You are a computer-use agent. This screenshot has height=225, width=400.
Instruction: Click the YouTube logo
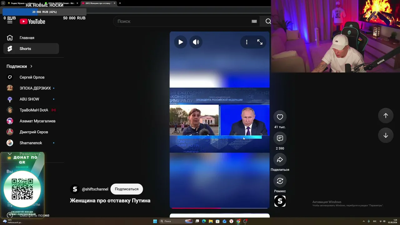click(x=32, y=22)
